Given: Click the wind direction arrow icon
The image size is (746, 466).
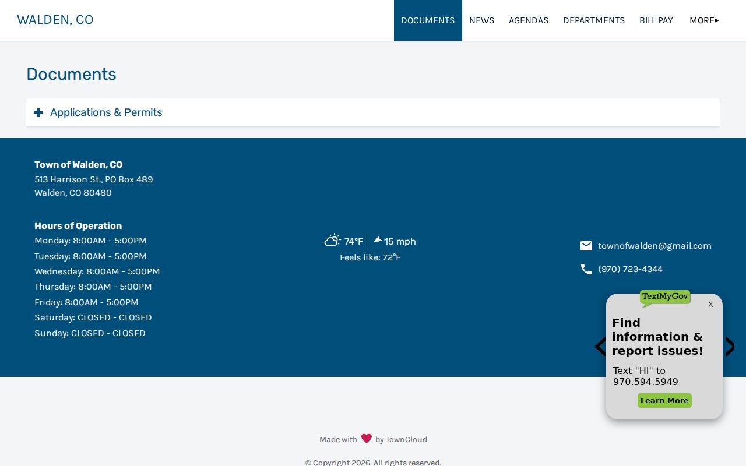Looking at the screenshot, I should coord(378,239).
